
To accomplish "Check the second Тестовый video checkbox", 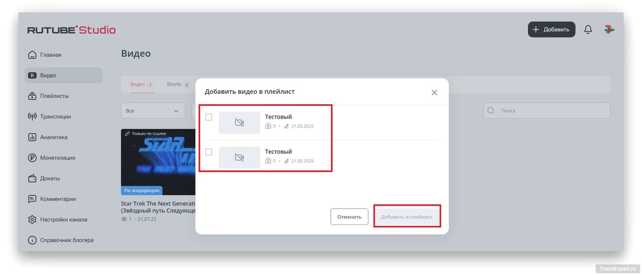I will pyautogui.click(x=209, y=152).
